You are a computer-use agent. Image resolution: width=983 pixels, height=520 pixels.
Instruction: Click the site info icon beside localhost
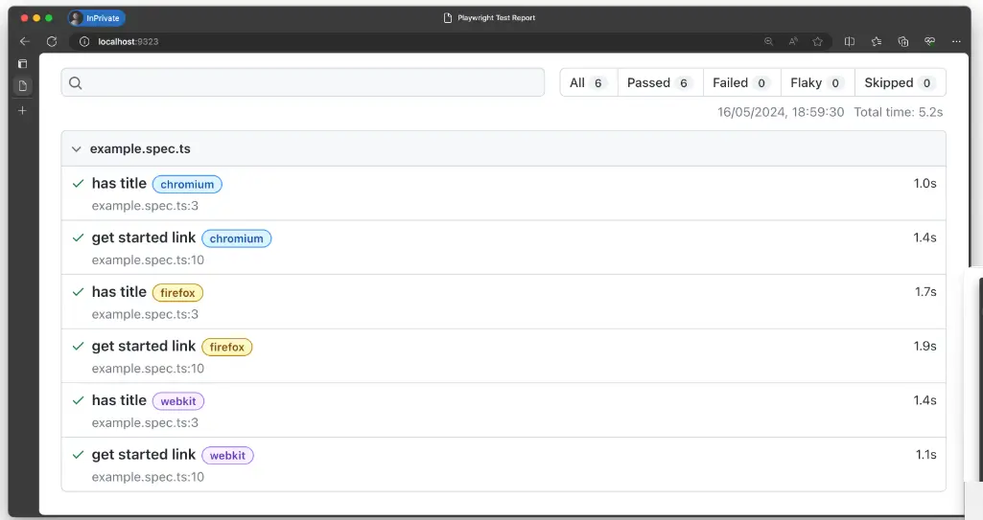click(84, 41)
